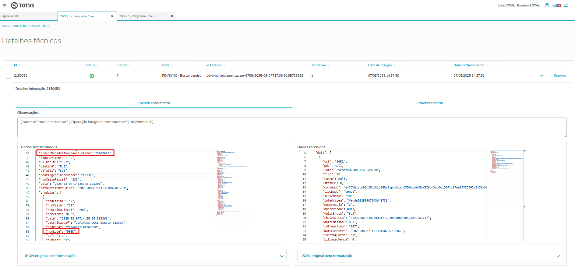Click the pdvsync-vendamensagem external Id cell
575x267 pixels.
[x=255, y=76]
